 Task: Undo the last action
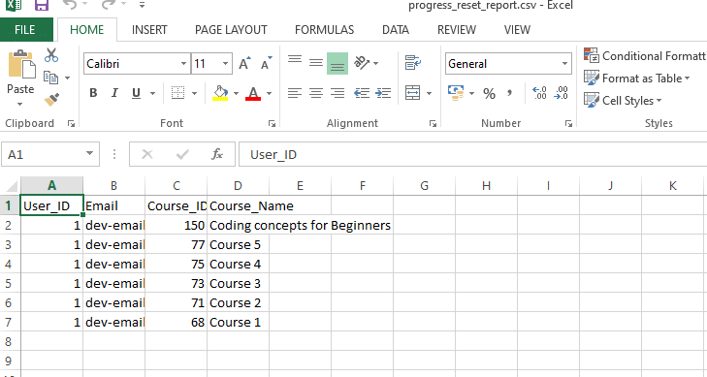coord(70,5)
